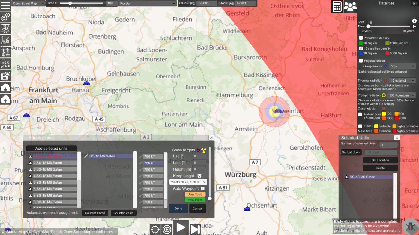Viewport: 419px width, 235px height.
Task: Open the attack plans tactics icon
Action: tap(5, 64)
